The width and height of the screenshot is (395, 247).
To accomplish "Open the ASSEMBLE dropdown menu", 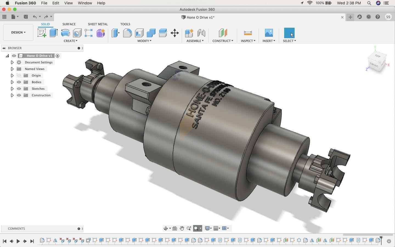I will coord(195,41).
